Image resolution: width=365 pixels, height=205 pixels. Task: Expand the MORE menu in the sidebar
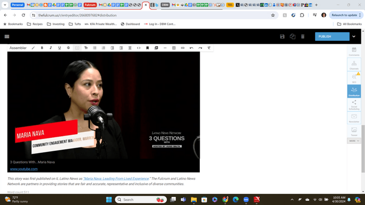point(354,141)
